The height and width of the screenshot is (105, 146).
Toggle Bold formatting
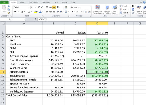click(x=15, y=12)
